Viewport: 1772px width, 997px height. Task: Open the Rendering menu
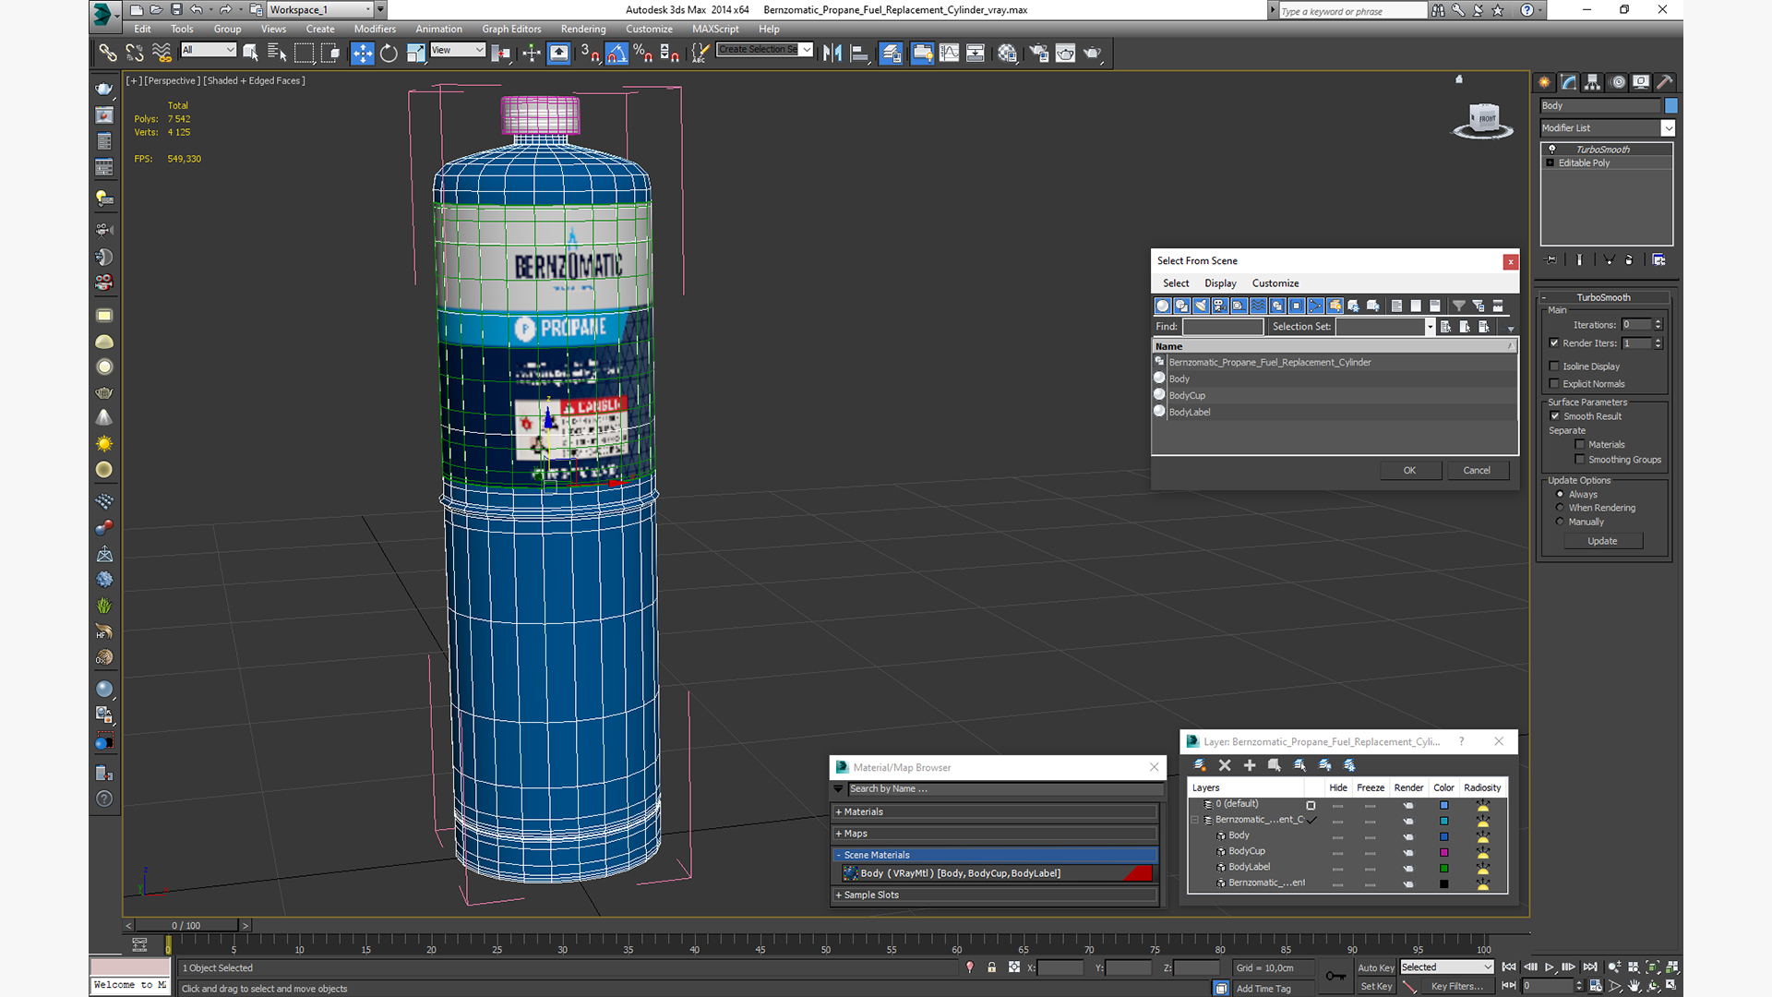coord(582,29)
